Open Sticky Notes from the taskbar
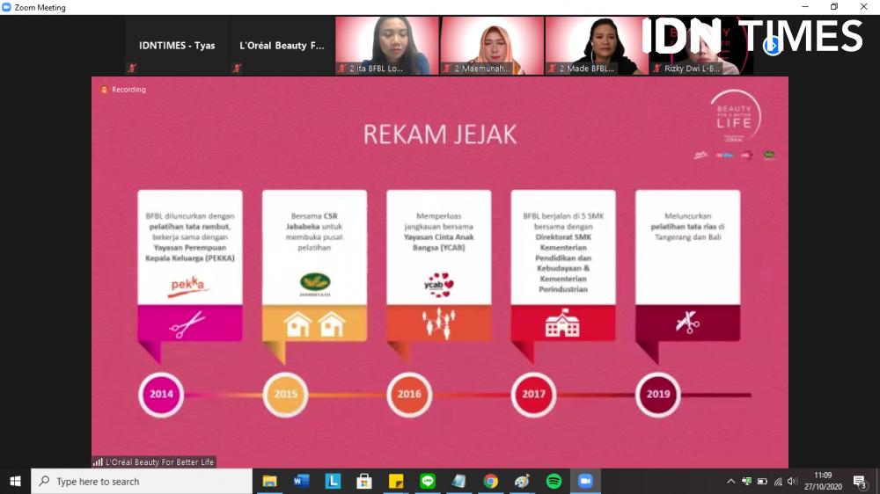The height and width of the screenshot is (494, 880). click(x=396, y=481)
